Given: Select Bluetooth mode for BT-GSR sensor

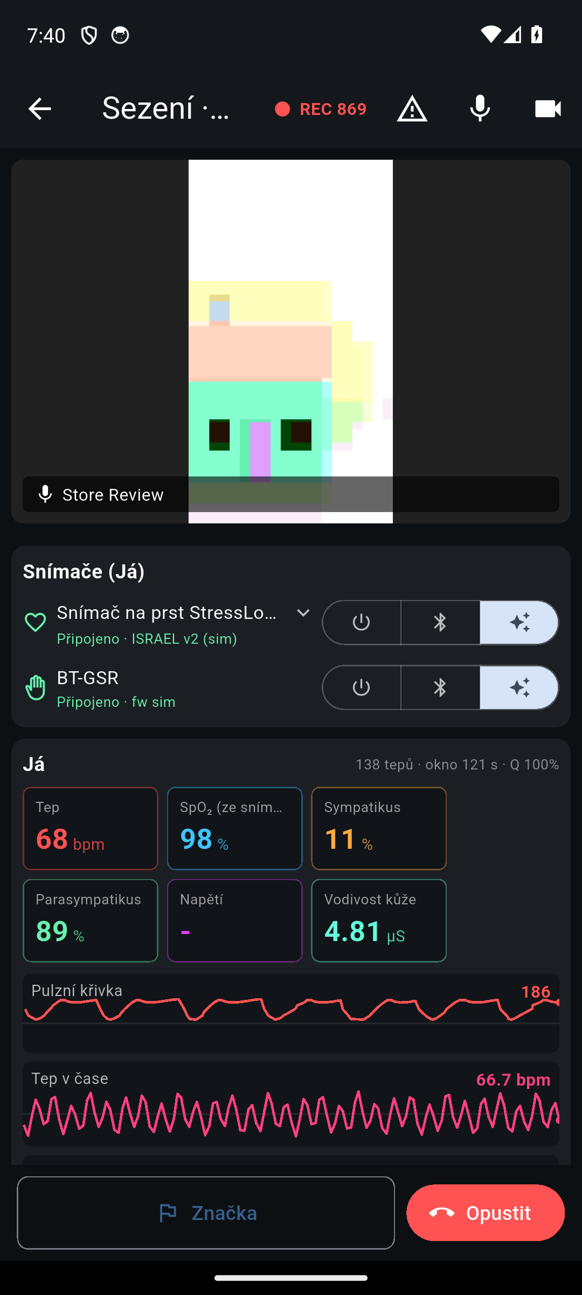Looking at the screenshot, I should (440, 687).
